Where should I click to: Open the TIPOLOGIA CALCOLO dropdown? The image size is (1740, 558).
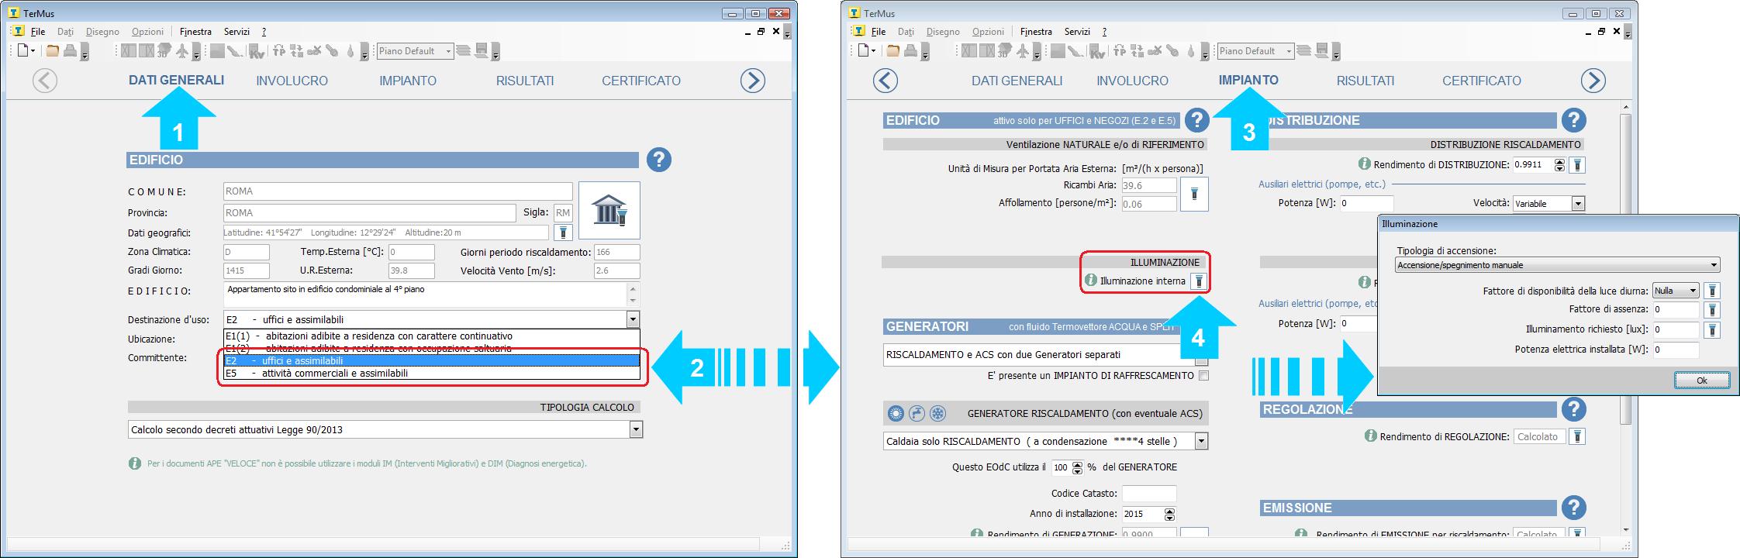636,429
